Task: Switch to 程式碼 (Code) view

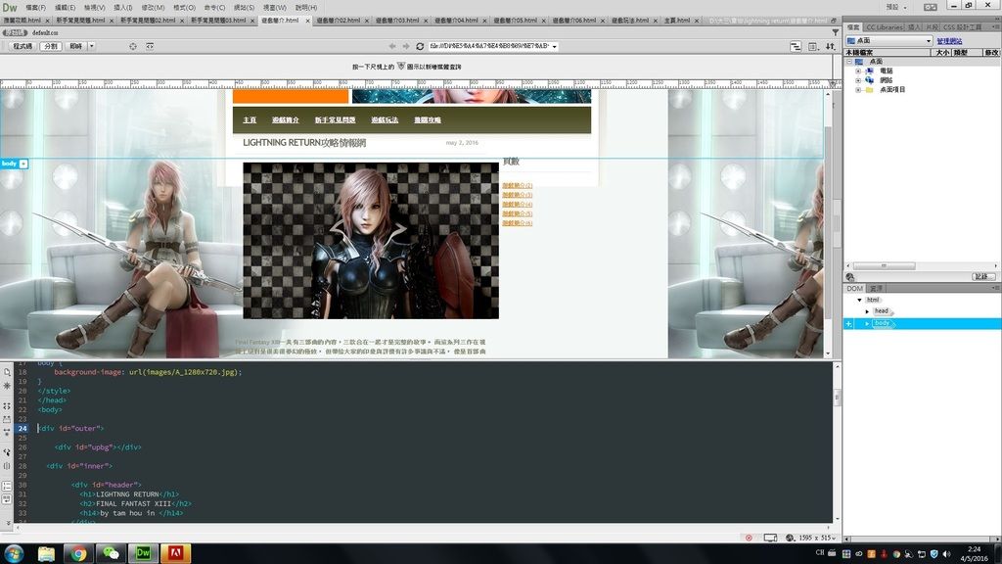Action: tap(22, 46)
